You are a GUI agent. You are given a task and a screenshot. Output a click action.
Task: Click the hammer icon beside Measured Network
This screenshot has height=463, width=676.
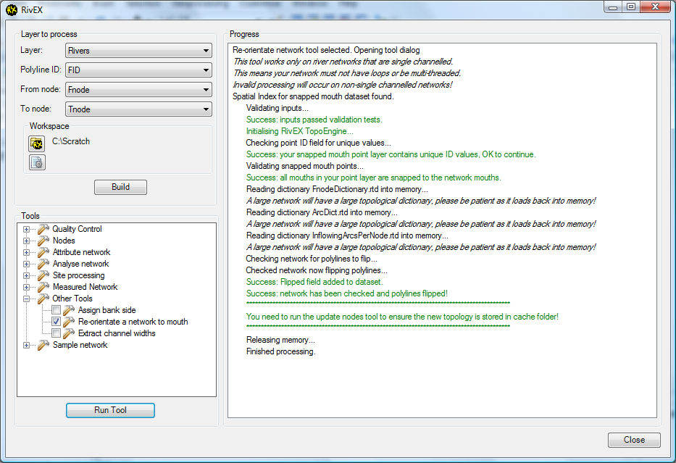43,287
